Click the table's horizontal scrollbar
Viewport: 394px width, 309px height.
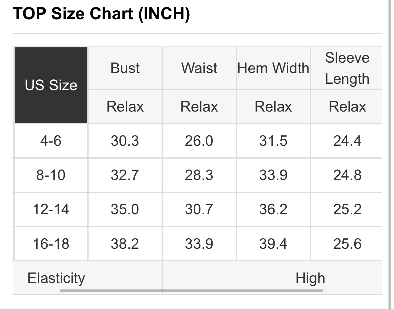(192, 291)
